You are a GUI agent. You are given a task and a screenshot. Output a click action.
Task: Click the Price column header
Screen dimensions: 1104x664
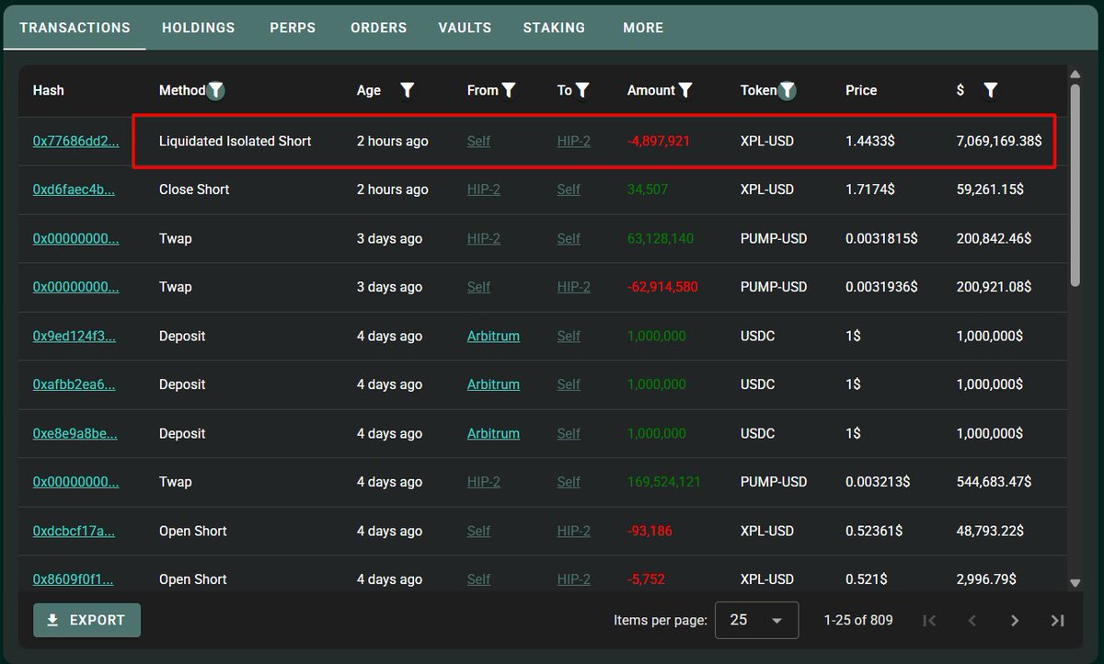[x=861, y=90]
